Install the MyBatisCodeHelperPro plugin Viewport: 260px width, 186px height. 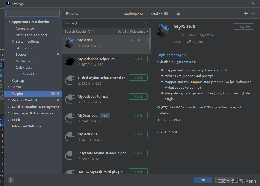(x=138, y=59)
